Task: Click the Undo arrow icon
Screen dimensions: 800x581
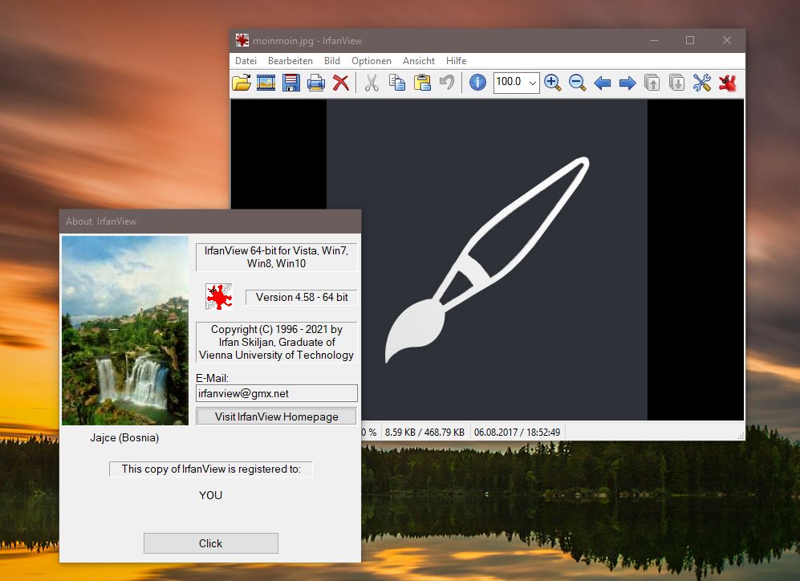Action: coord(447,82)
